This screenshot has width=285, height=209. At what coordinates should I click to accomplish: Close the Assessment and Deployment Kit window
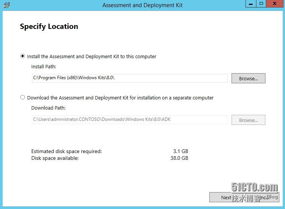point(275,4)
